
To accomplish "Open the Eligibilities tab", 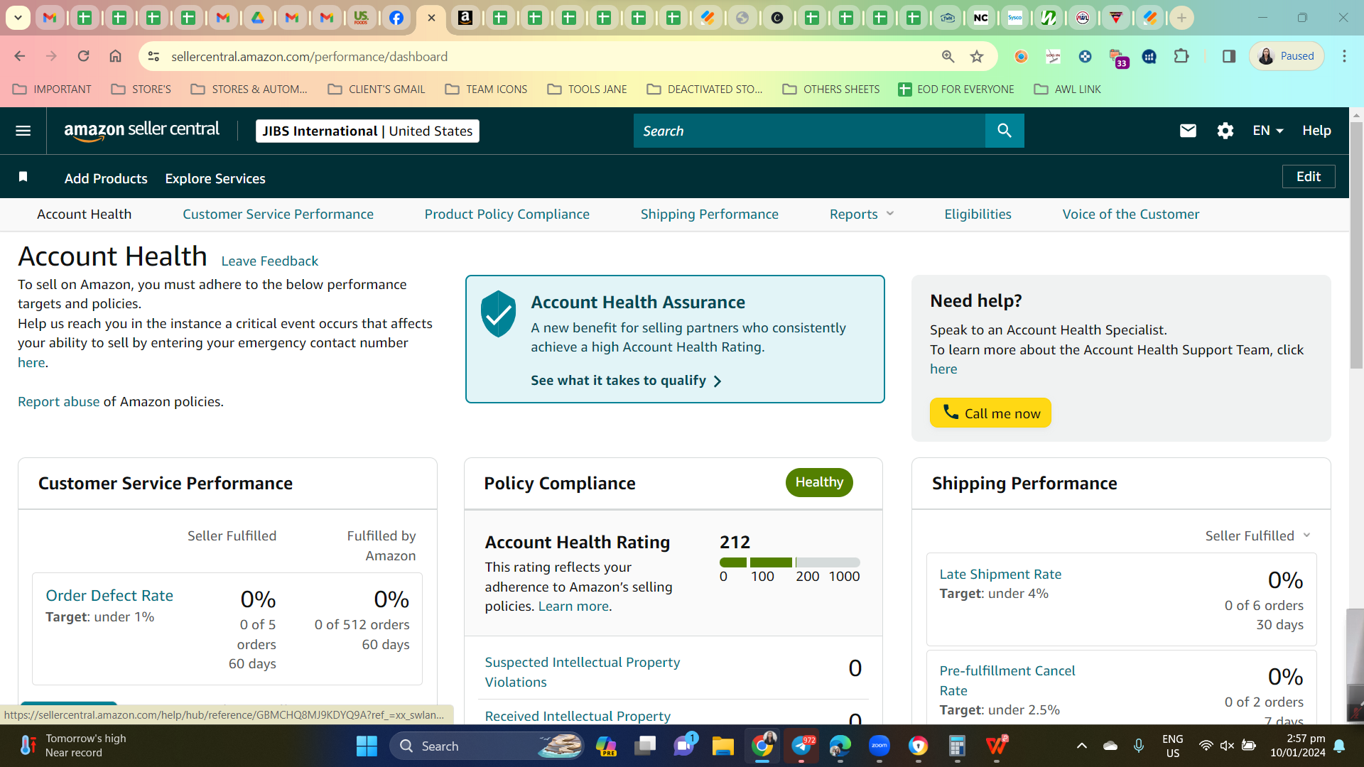I will point(978,214).
